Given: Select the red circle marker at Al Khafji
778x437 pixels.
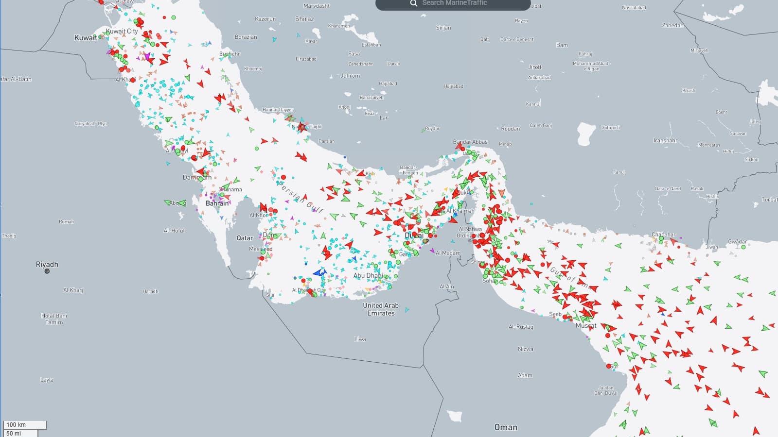Looking at the screenshot, I should coord(133,80).
